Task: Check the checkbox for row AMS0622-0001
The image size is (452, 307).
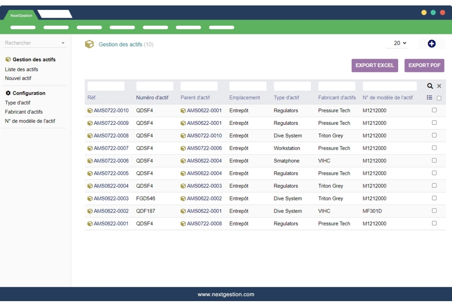Action: pos(434,223)
